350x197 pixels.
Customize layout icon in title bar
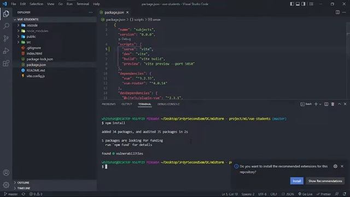311,4
